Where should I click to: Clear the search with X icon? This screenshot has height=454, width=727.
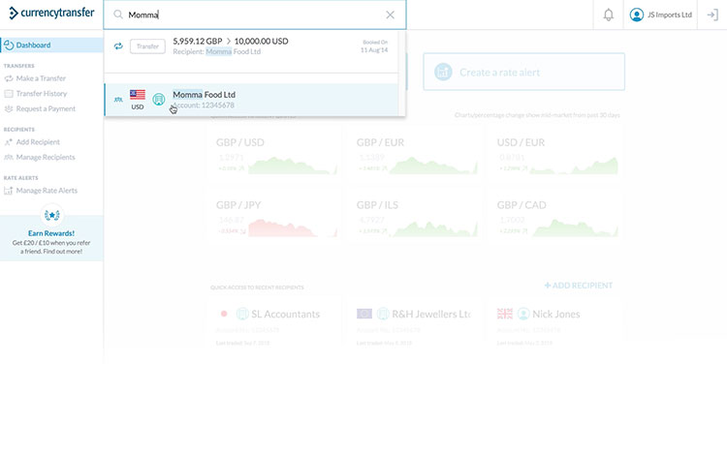(390, 15)
